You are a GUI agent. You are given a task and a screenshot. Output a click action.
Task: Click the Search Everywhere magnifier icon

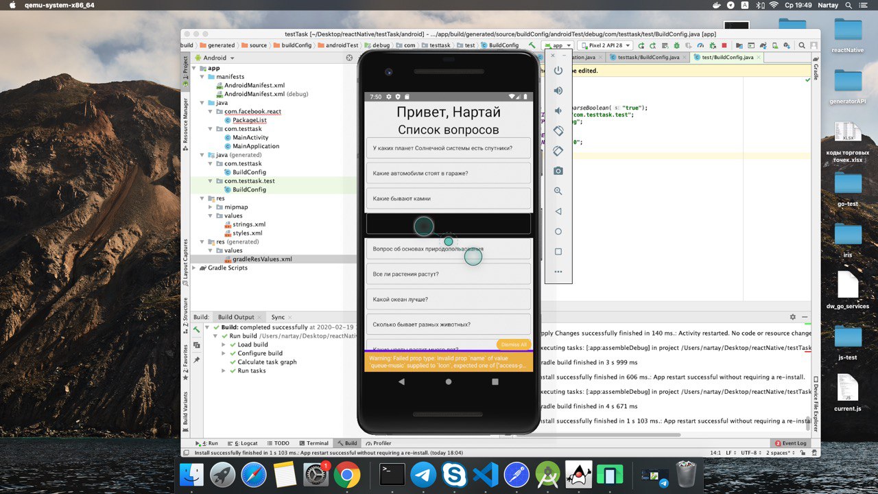801,45
